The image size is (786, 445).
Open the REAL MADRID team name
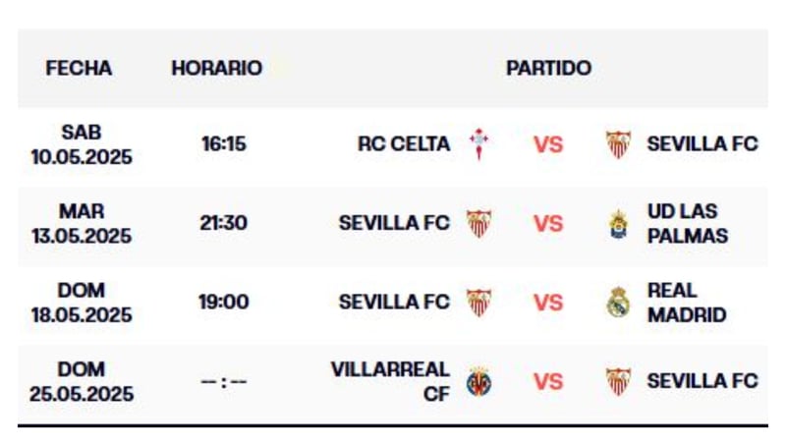click(x=687, y=303)
